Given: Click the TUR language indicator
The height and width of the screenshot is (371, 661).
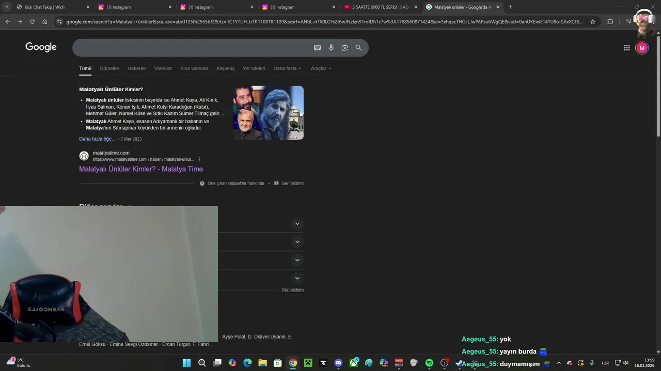Looking at the screenshot, I should coord(605,363).
